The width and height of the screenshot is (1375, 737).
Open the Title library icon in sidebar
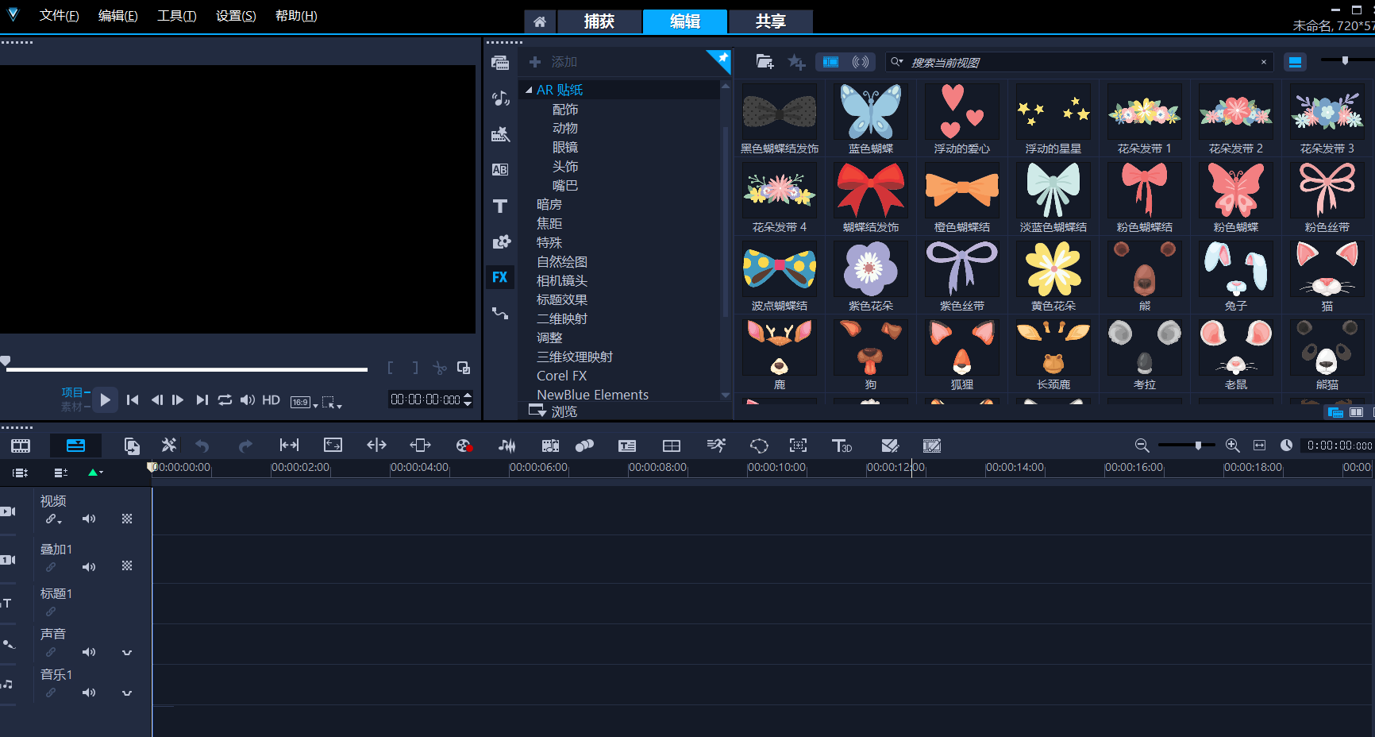(499, 206)
